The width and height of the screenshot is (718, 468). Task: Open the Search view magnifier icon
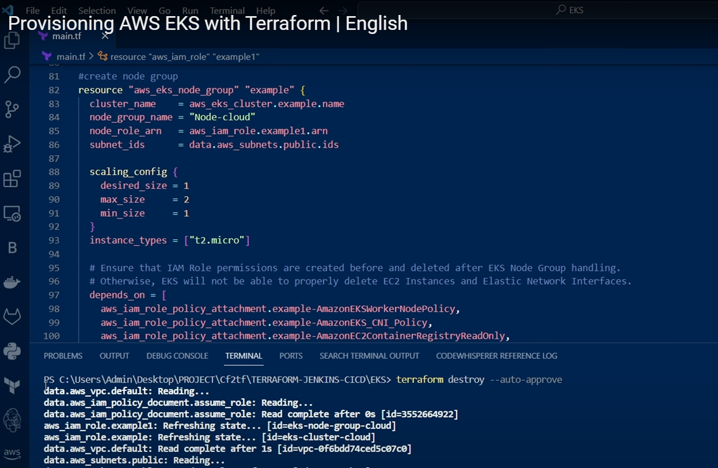point(12,74)
